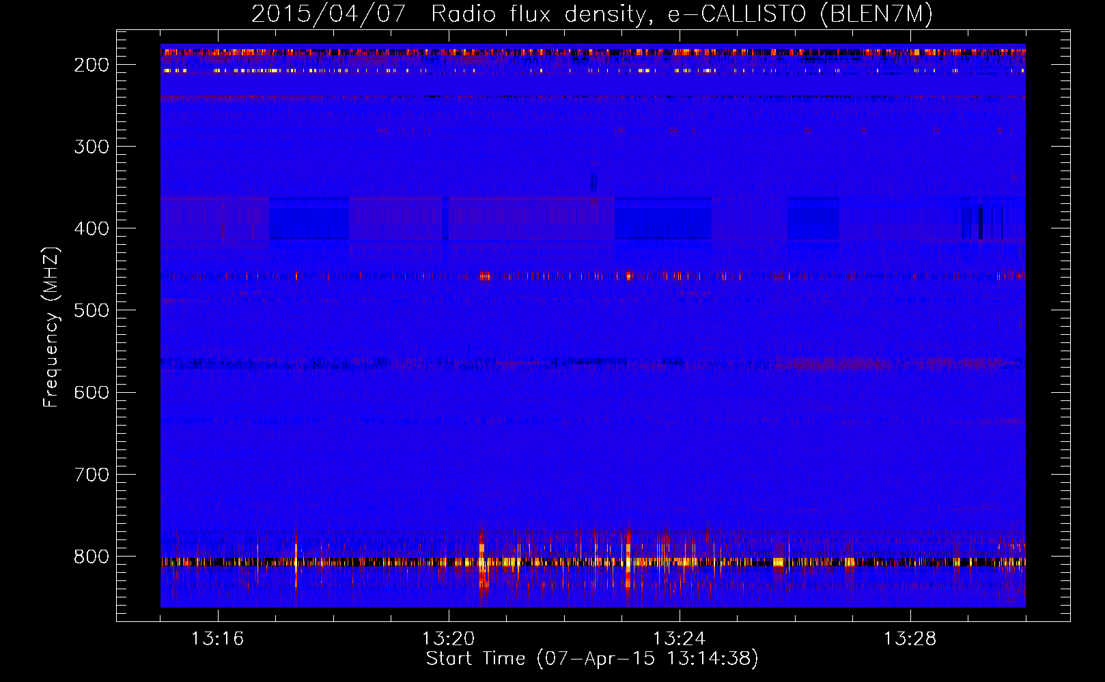Click the 200 frequency tick label

click(x=92, y=65)
